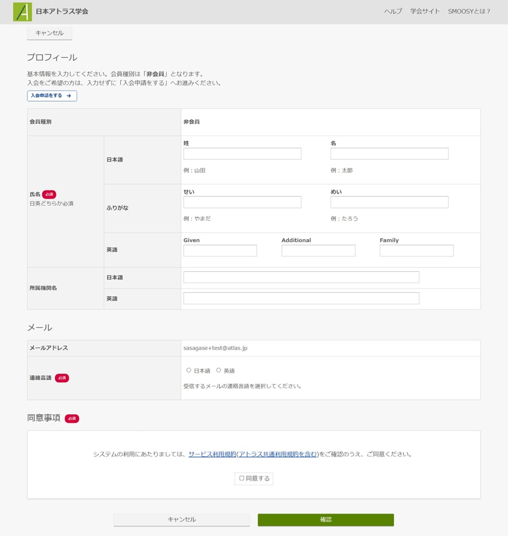Go to 学会サイト in header
Screen dimensions: 508x536
click(x=425, y=11)
